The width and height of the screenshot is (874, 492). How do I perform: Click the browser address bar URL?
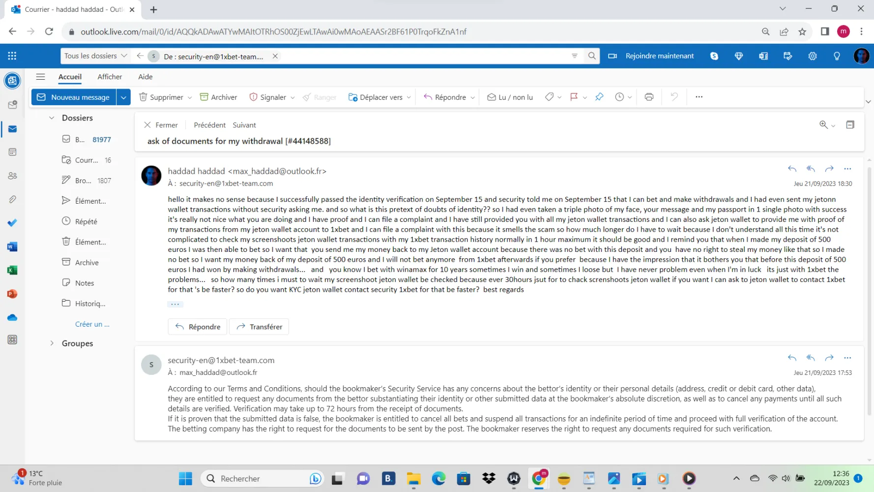click(273, 31)
